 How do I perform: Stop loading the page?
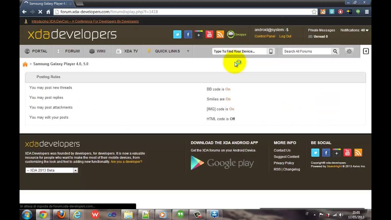pyautogui.click(x=40, y=12)
